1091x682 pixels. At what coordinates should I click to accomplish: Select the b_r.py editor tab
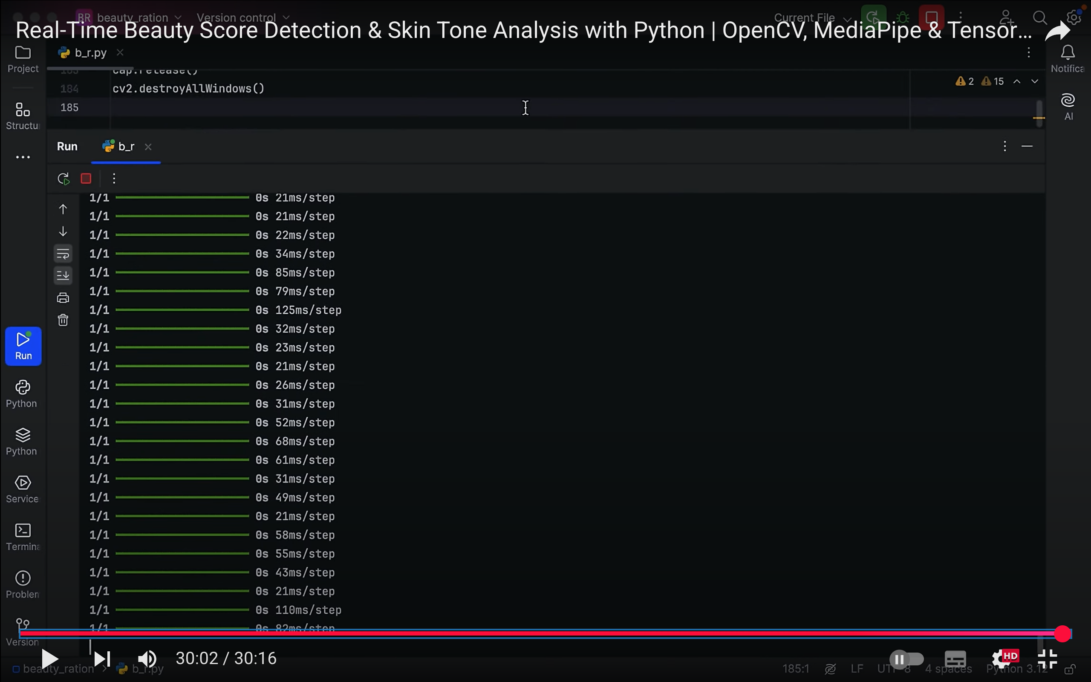point(90,53)
